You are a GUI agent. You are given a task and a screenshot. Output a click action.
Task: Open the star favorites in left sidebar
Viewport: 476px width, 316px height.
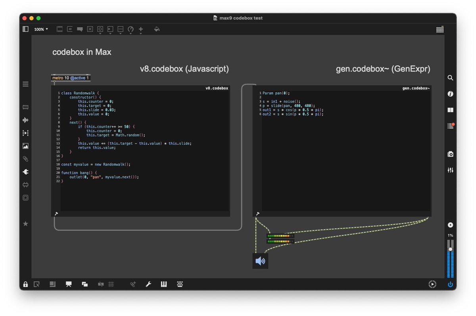pos(25,224)
